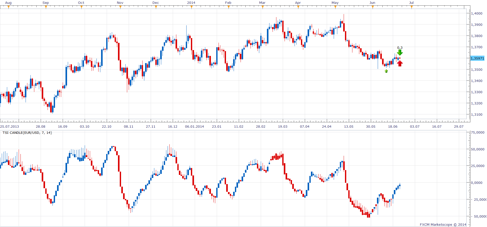The height and width of the screenshot is (227, 487).
Task: Click the 1,3700 price axis label
Action: pyautogui.click(x=477, y=47)
